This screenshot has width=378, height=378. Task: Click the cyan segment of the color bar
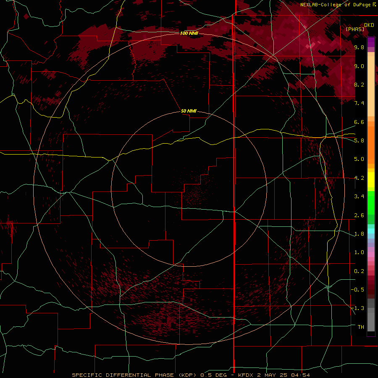tap(371, 231)
